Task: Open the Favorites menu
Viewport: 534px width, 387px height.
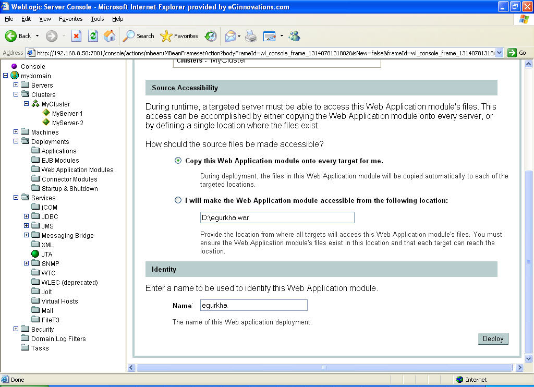Action: pos(70,19)
